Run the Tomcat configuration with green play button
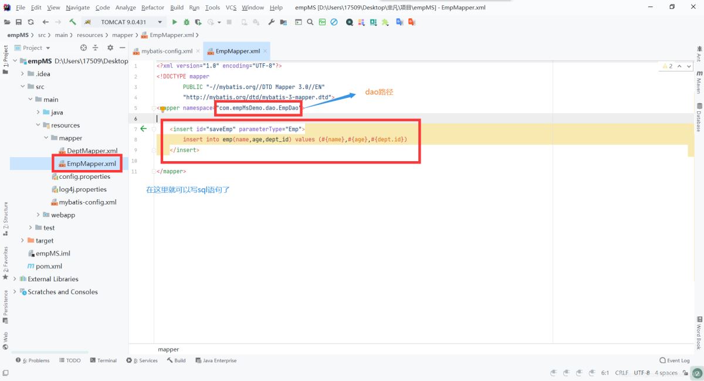 tap(174, 22)
